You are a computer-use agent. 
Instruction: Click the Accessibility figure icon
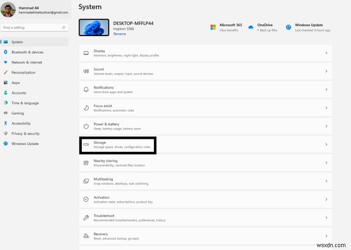coord(6,123)
